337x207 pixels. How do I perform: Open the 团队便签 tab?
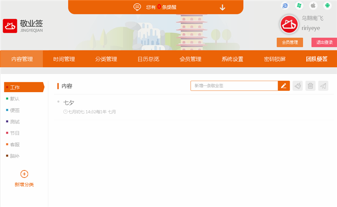pyautogui.click(x=317, y=59)
